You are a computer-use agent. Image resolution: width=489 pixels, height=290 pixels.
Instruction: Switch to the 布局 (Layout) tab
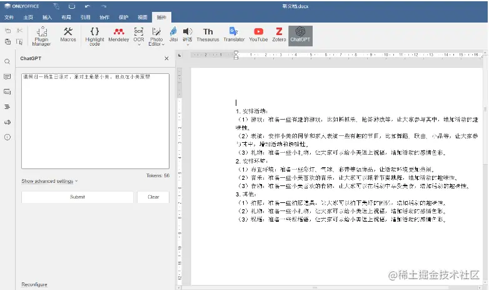click(x=66, y=17)
